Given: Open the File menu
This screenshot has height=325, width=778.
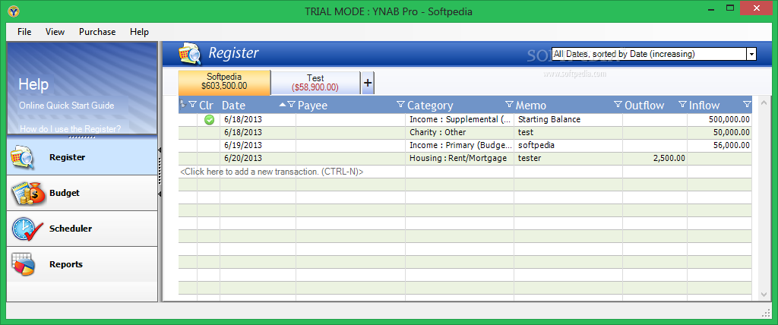Looking at the screenshot, I should click(24, 32).
